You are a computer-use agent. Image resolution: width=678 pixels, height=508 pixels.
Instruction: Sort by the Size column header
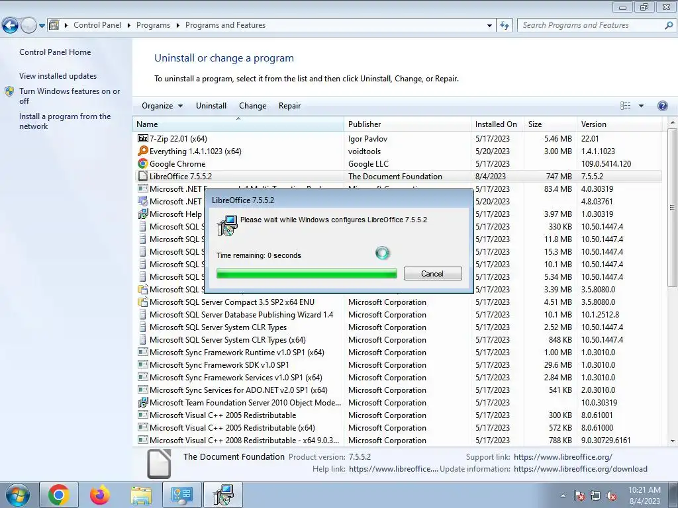(x=550, y=124)
